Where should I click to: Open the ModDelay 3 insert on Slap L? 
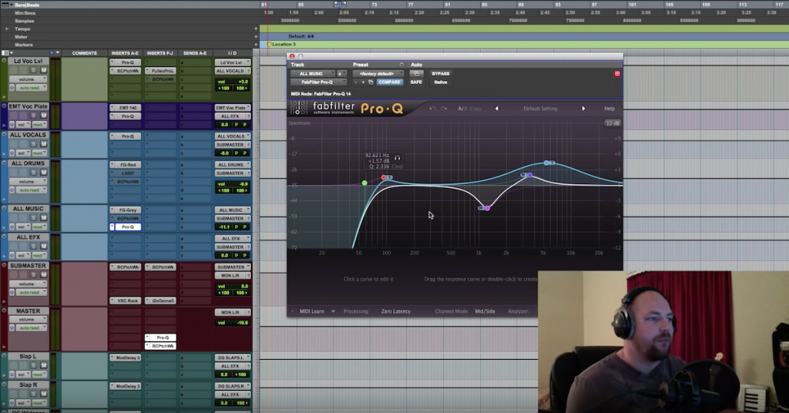128,358
